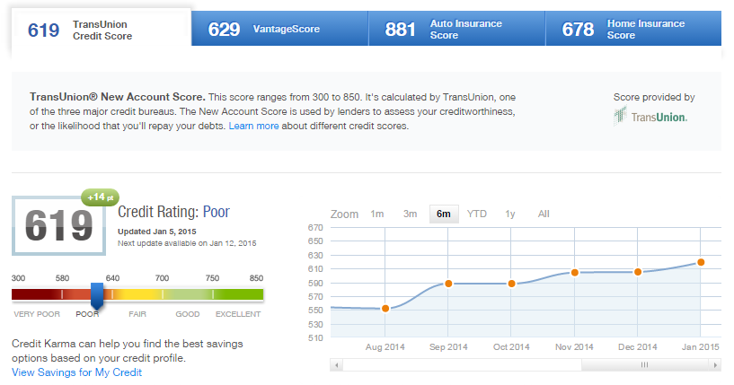Click the FAIR scale label
Image resolution: width=734 pixels, height=385 pixels.
(x=137, y=314)
